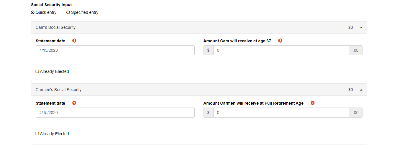Screen dimensions: 397x149
Task: Click Cam's Statement date field
Action: pyautogui.click(x=115, y=50)
